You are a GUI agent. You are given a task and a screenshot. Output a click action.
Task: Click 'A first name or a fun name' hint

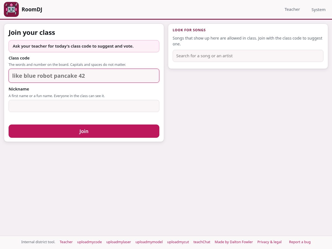(57, 96)
